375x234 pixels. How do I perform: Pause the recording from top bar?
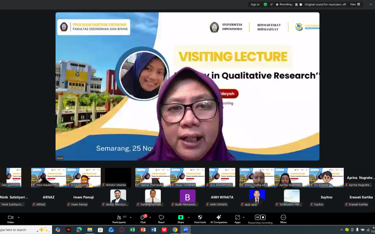[296, 5]
